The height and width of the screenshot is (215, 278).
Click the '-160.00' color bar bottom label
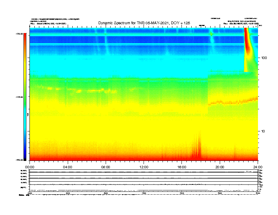19,160
